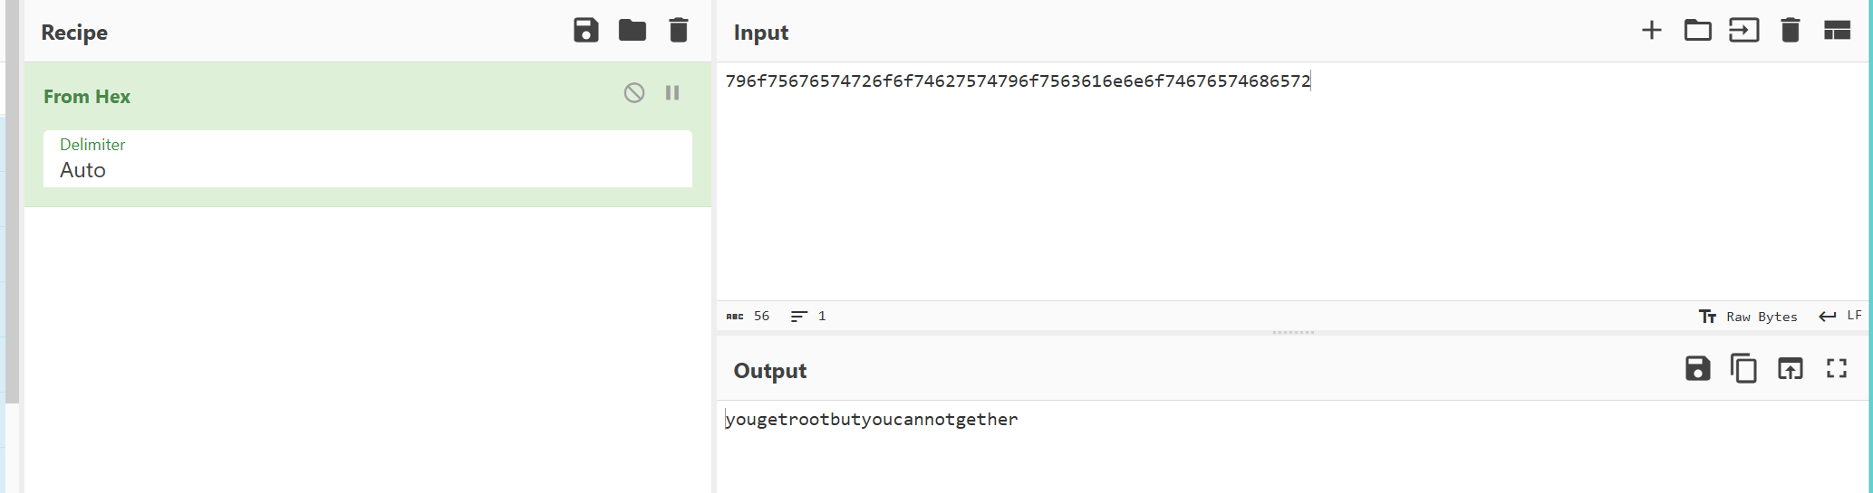The height and width of the screenshot is (493, 1873).
Task: Clear the recipe trash icon
Action: pyautogui.click(x=679, y=30)
